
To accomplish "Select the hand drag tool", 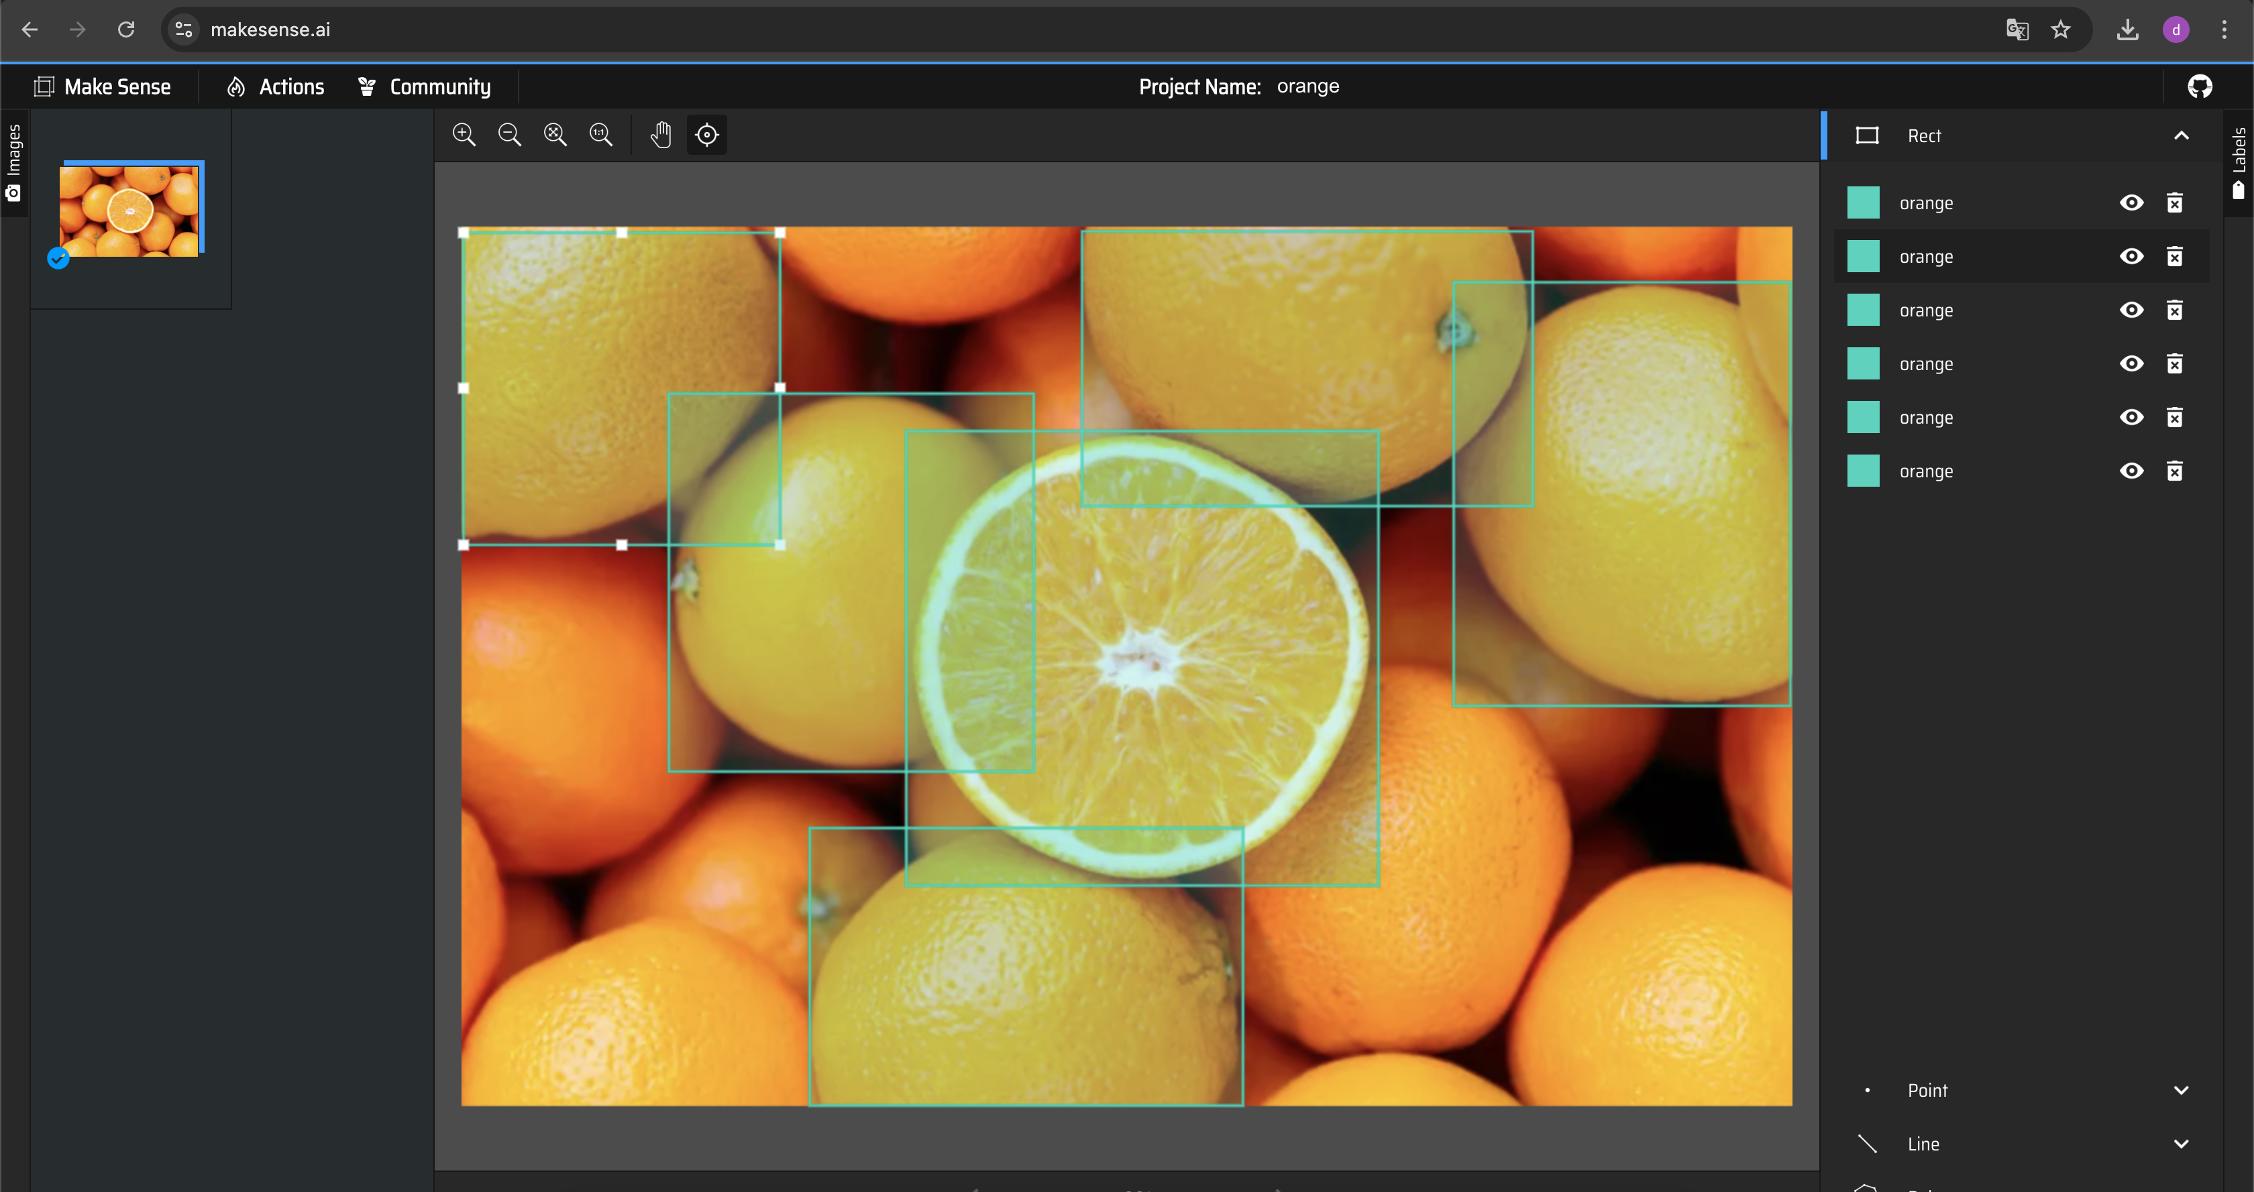I will (661, 135).
